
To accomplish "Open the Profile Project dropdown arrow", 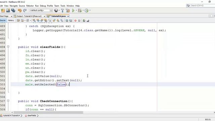I will [x=90, y=10].
